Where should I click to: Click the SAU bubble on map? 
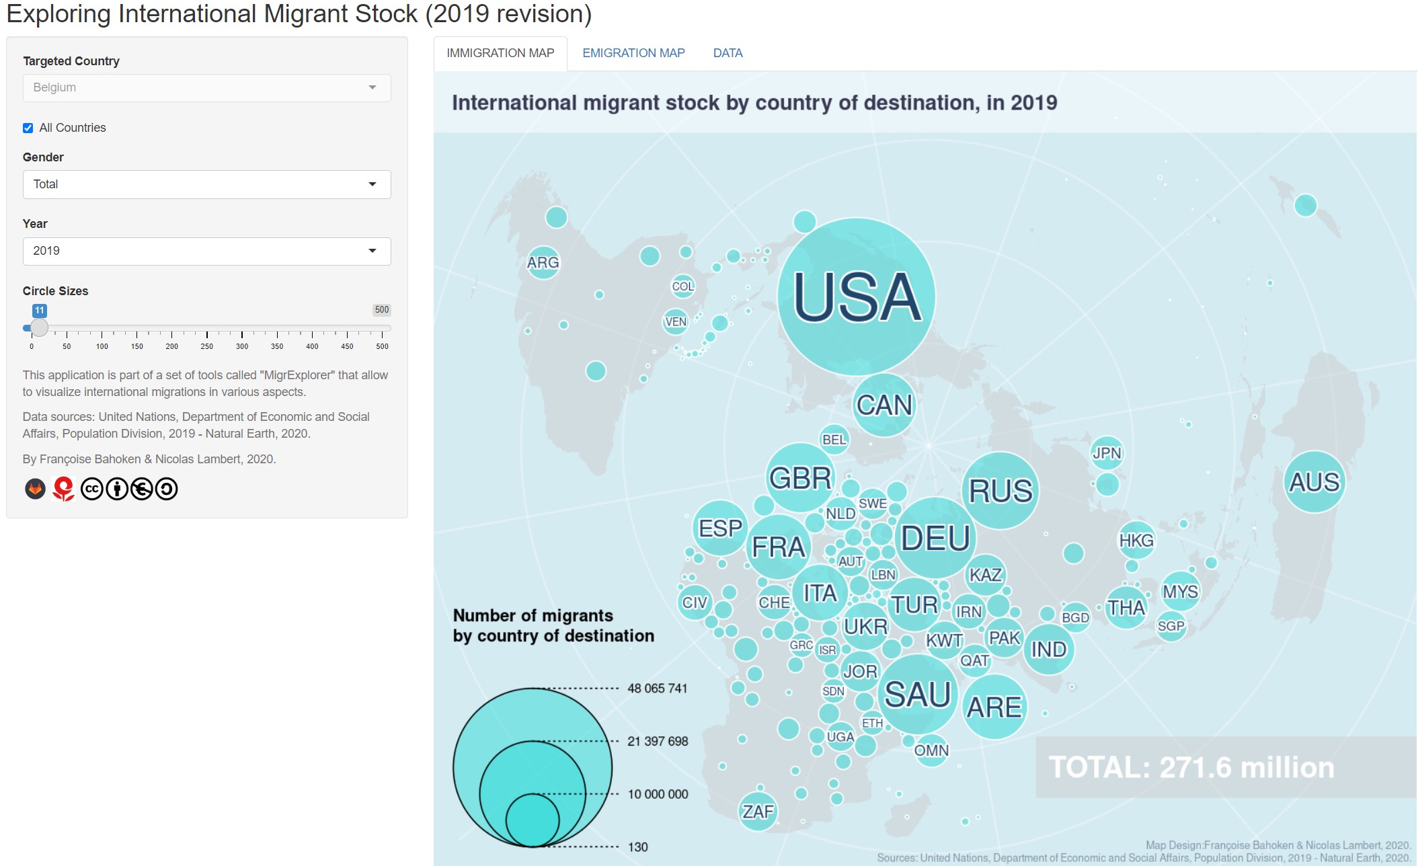(x=917, y=694)
